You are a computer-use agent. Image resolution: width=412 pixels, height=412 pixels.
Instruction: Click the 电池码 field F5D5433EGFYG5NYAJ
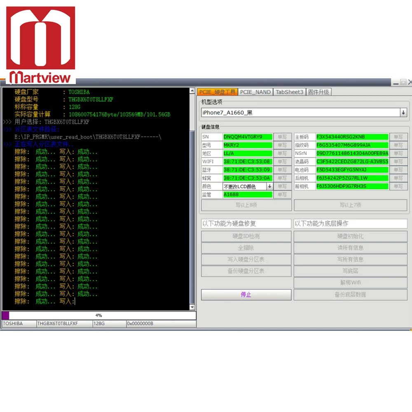click(352, 170)
